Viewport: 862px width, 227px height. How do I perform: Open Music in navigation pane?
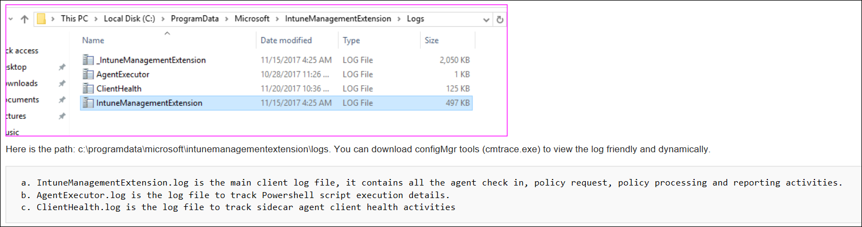point(13,132)
